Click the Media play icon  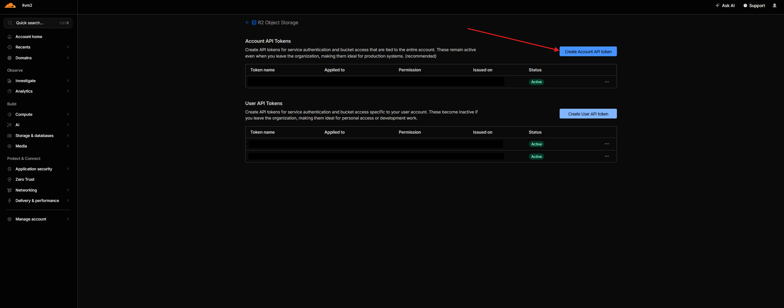[9, 146]
